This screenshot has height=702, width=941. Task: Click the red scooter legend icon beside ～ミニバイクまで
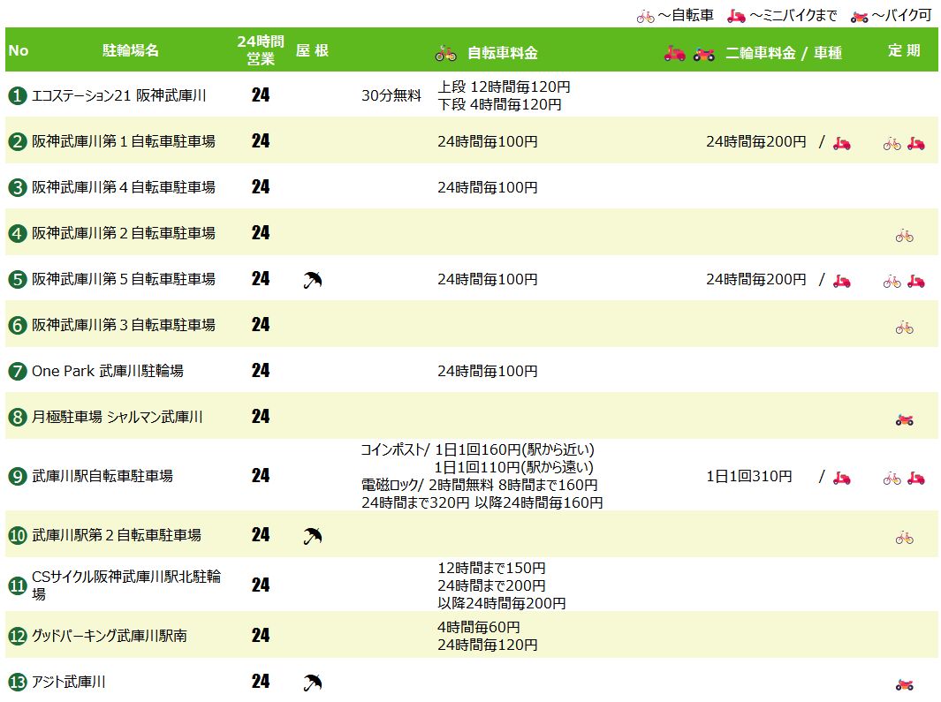[x=736, y=16]
